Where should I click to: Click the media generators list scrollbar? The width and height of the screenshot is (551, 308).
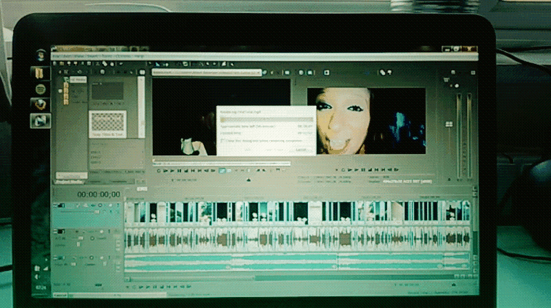[x=141, y=107]
